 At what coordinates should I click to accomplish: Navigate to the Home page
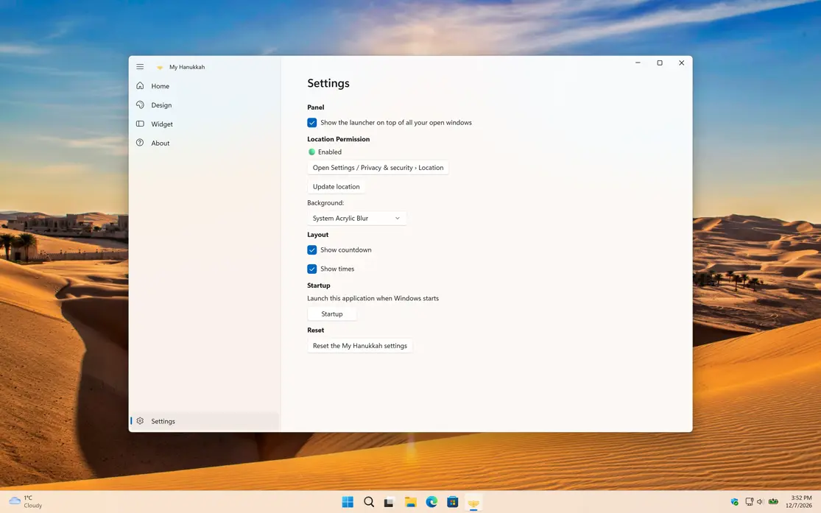tap(159, 86)
